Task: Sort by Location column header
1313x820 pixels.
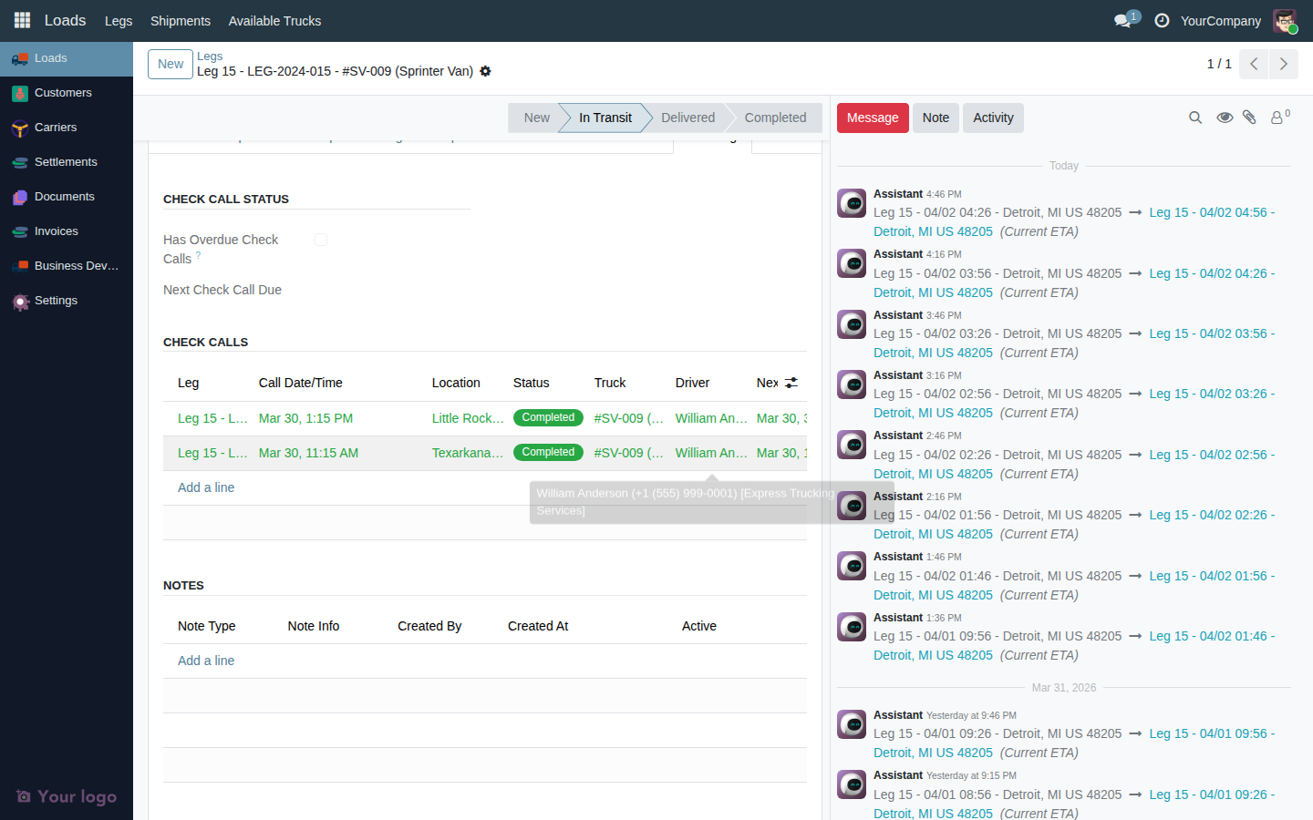Action: (456, 383)
